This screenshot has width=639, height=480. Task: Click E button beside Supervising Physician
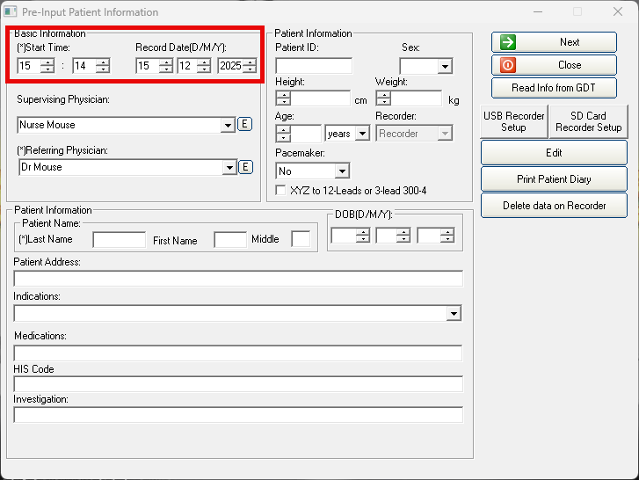(245, 125)
